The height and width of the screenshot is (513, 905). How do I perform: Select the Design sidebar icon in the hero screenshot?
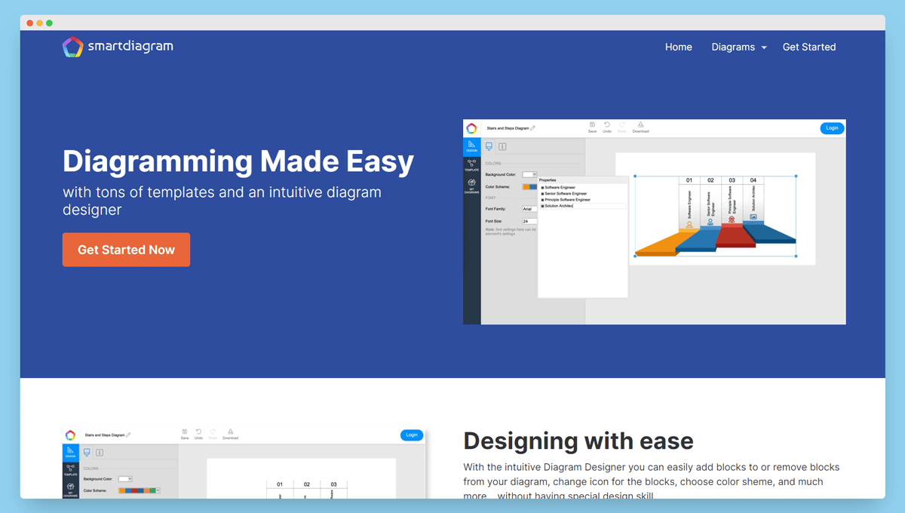[x=471, y=146]
